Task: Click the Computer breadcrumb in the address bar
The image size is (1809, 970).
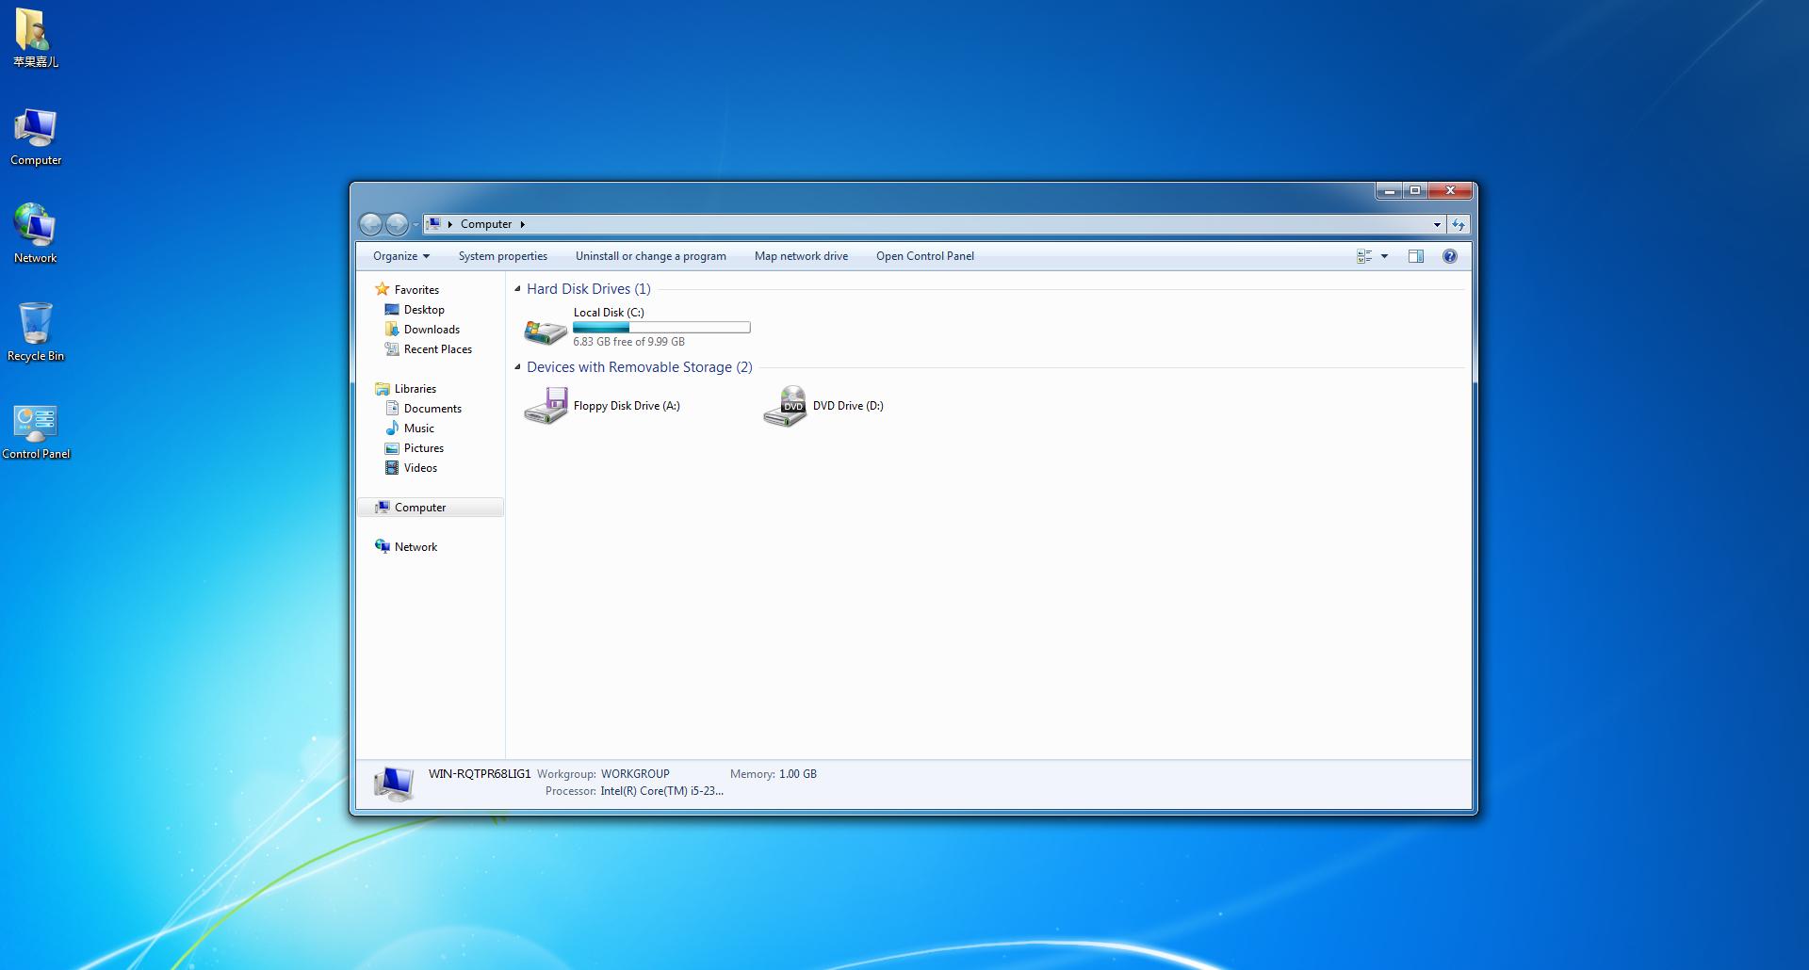Action: (x=486, y=224)
